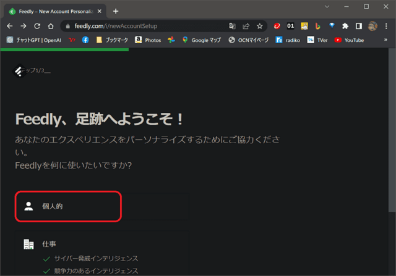Image resolution: width=396 pixels, height=276 pixels.
Task: Open the Google マップ bookmark
Action: tap(202, 40)
